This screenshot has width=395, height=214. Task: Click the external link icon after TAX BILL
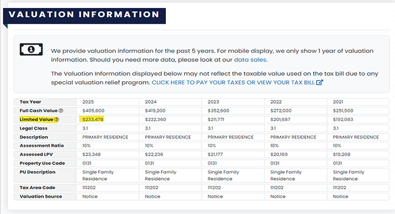[319, 82]
